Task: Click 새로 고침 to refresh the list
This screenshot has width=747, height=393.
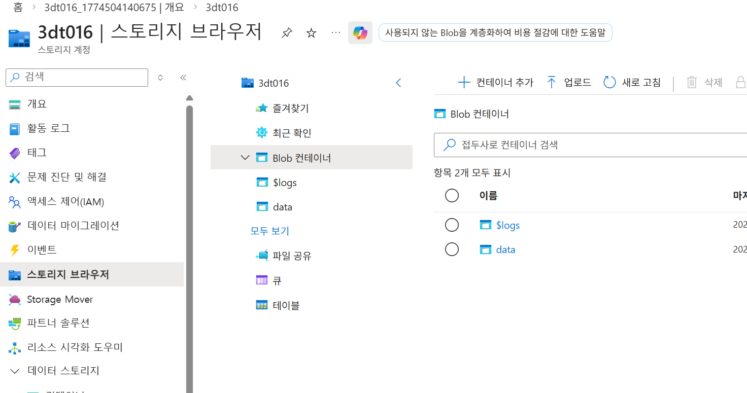Action: [x=632, y=83]
